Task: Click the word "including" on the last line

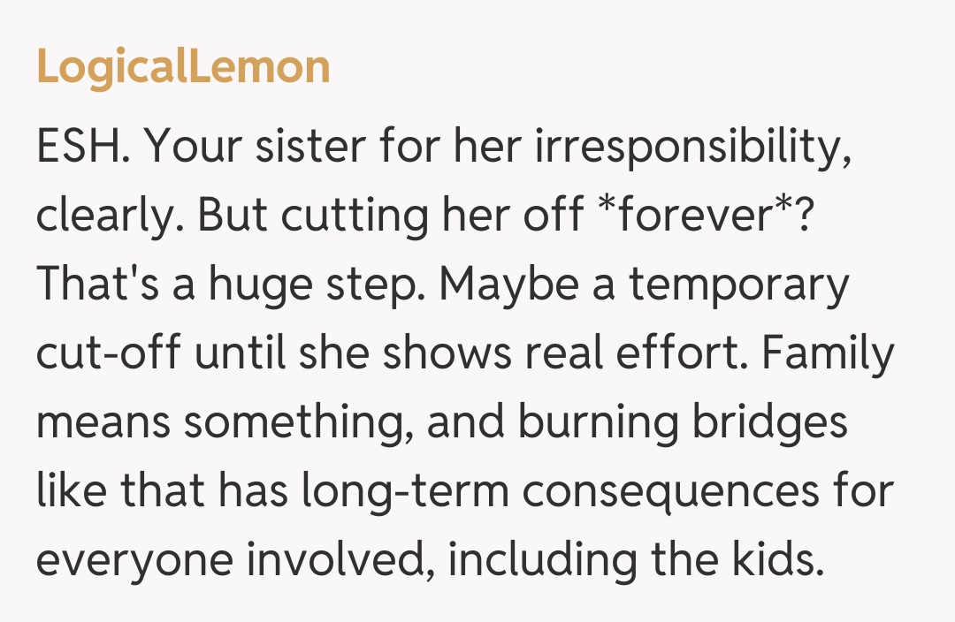Action: [546, 560]
